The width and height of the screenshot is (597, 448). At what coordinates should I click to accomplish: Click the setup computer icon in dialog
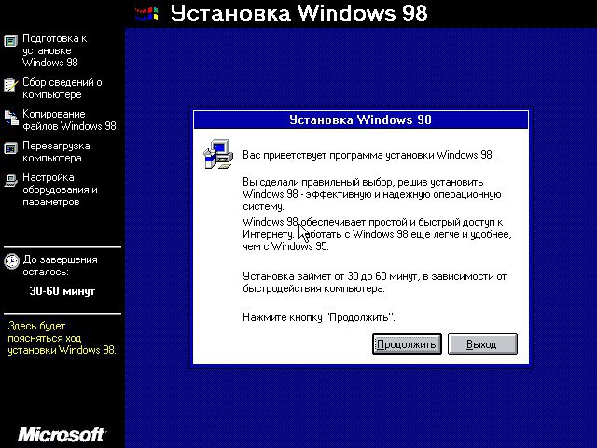[217, 154]
